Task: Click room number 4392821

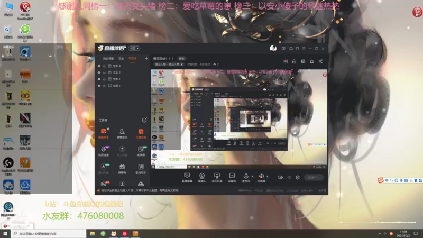Action: tap(205, 64)
